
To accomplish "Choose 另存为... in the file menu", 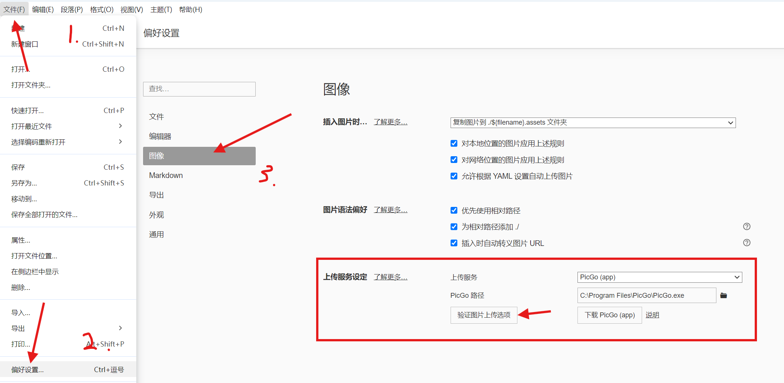I will [68, 183].
